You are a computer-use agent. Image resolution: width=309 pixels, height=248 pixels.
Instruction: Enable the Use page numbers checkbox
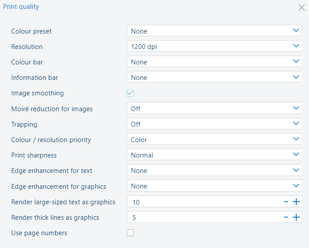[130, 233]
